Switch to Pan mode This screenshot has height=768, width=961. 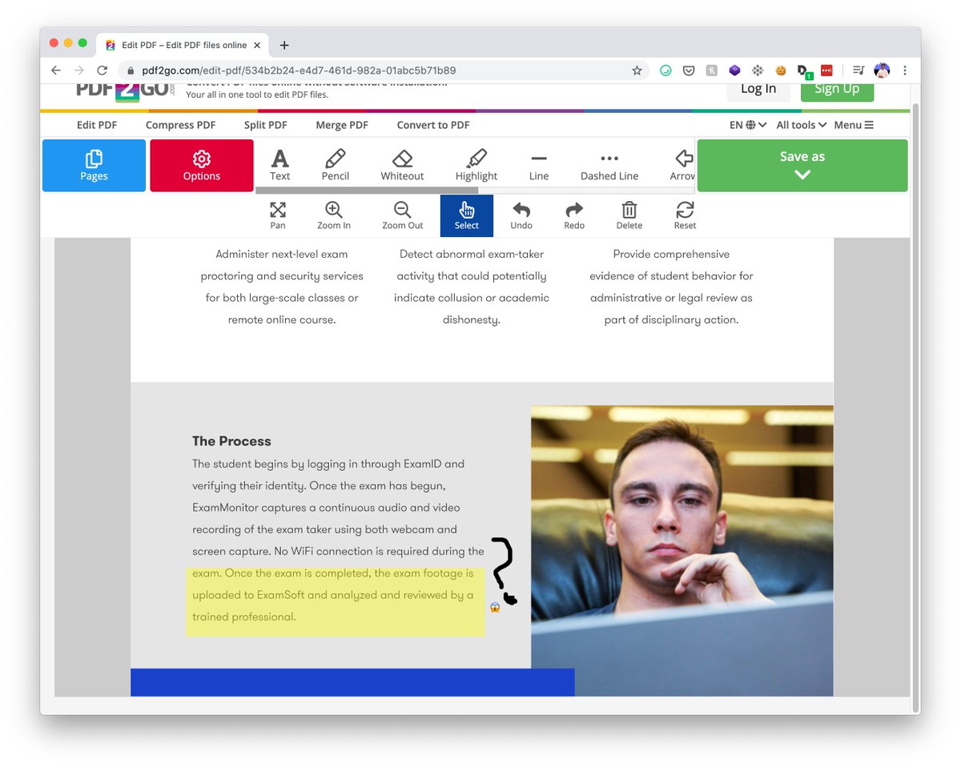pyautogui.click(x=278, y=215)
